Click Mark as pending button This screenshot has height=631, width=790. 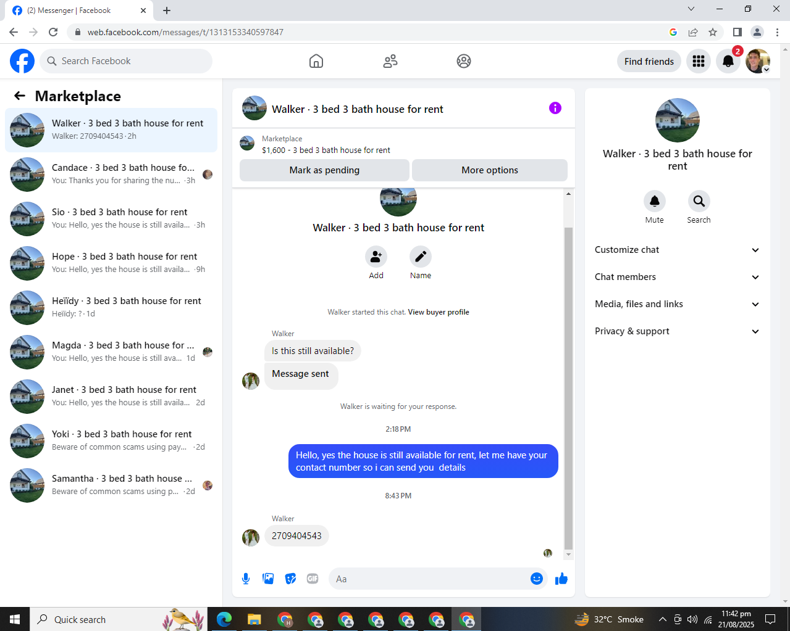(x=324, y=170)
